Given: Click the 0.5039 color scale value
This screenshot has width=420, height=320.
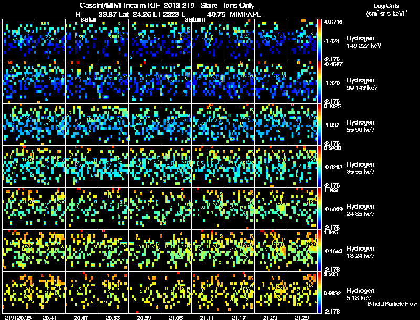Looking at the screenshot, I should click(x=334, y=209).
